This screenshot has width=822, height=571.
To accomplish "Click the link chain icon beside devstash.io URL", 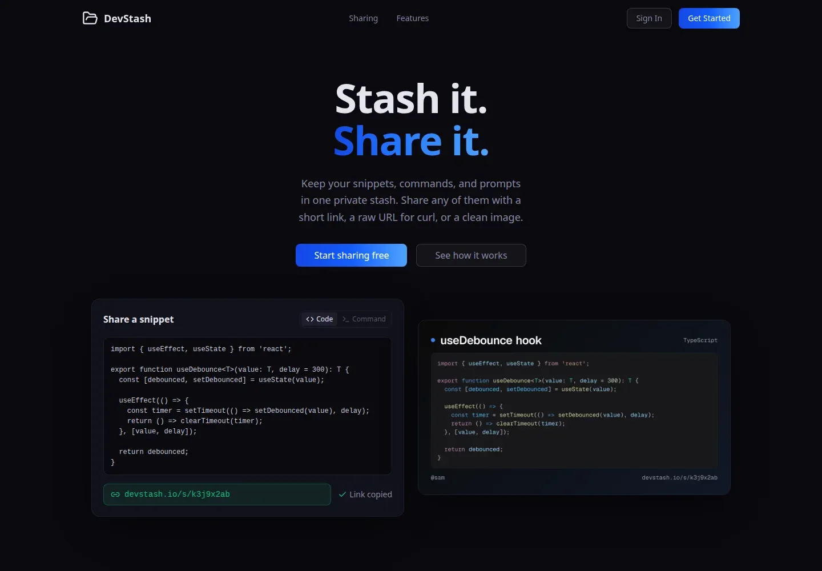I will pyautogui.click(x=115, y=494).
